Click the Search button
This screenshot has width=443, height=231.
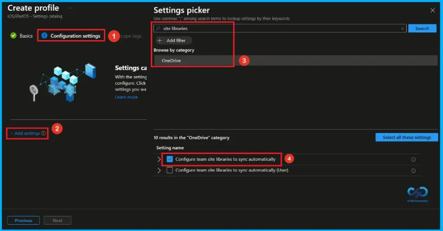point(422,29)
